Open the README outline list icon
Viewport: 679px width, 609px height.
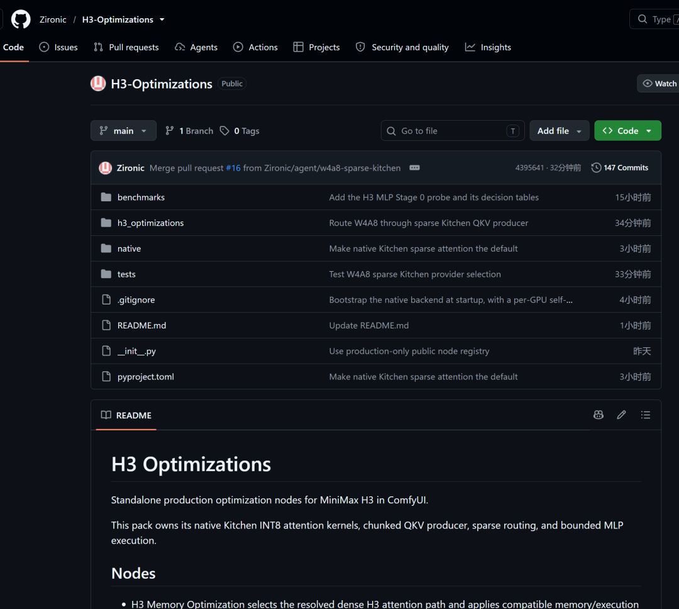point(645,415)
